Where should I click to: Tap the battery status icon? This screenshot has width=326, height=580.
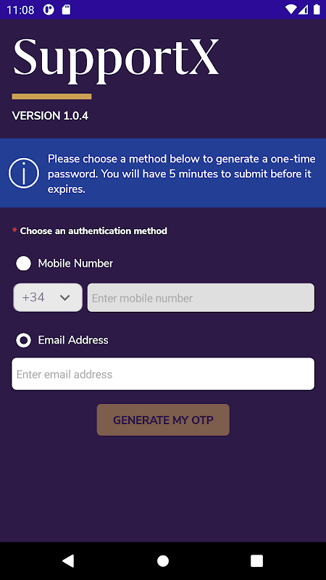point(317,9)
